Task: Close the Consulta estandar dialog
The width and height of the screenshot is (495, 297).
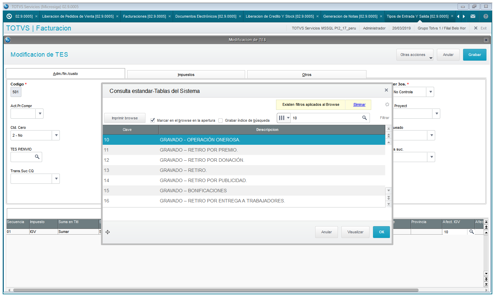Action: point(386,90)
